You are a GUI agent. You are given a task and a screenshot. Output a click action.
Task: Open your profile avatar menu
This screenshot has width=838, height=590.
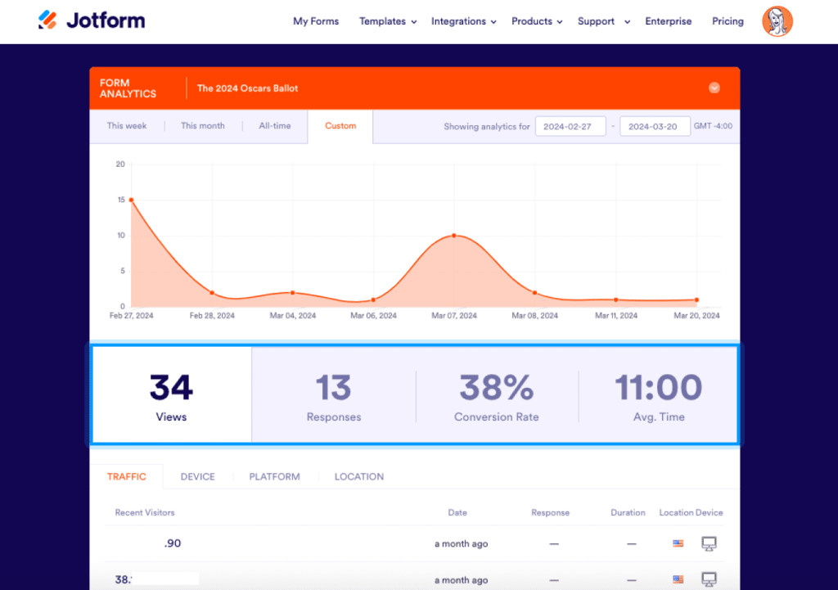click(777, 21)
